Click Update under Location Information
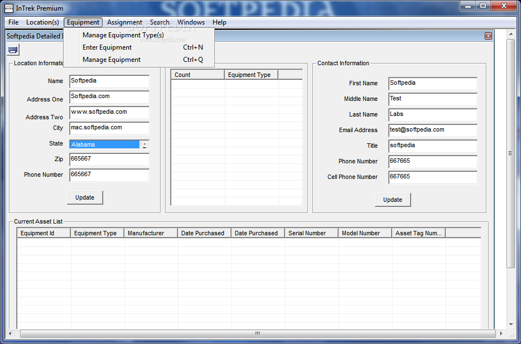Screen dimensions: 521x344 pyautogui.click(x=85, y=197)
